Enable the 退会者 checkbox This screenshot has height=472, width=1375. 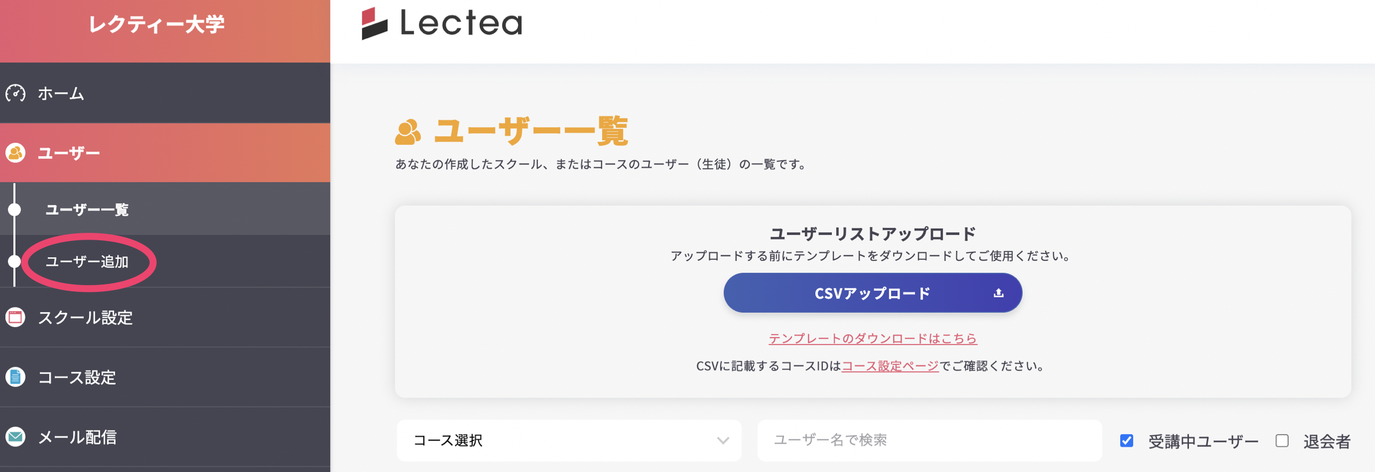point(1282,441)
